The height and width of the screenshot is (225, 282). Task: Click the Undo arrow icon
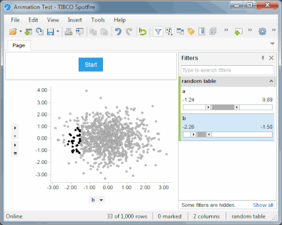[118, 31]
